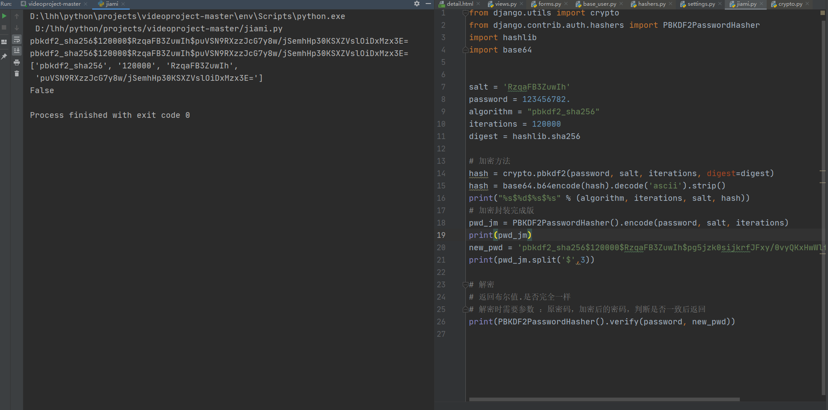This screenshot has width=828, height=410.
Task: Clear the console output with trash icon
Action: 17,74
